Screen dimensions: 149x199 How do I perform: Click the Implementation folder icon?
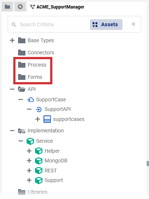(x=22, y=131)
